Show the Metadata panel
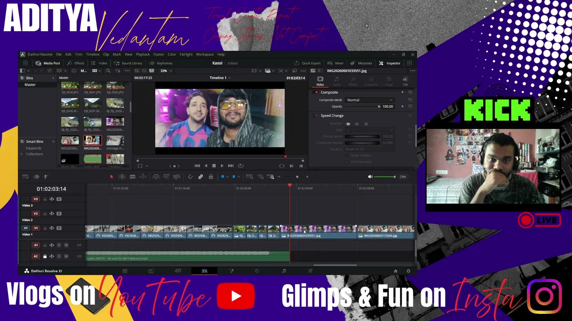This screenshot has width=572, height=321. click(x=361, y=63)
